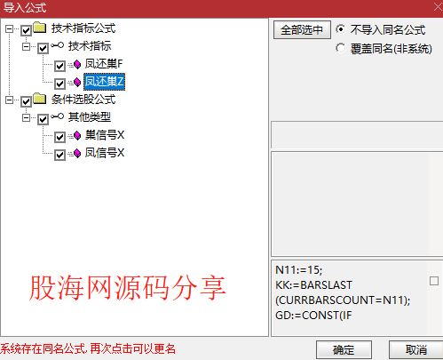
Task: Select the 凤还巢Z tree item
Action: (105, 82)
